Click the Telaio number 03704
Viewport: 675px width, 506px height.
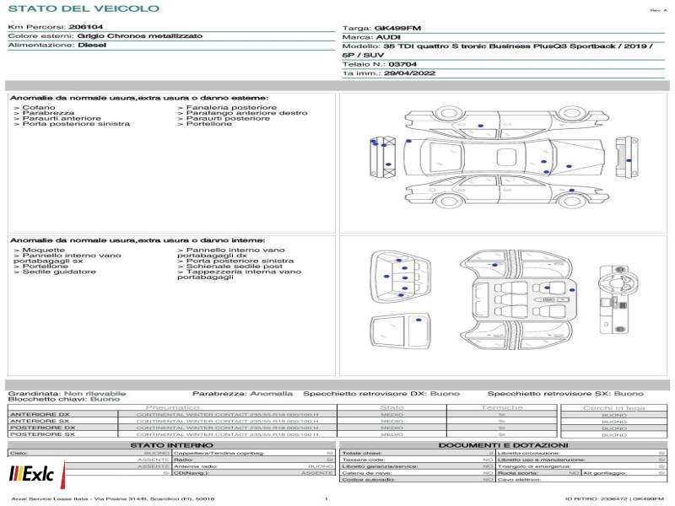(x=402, y=65)
